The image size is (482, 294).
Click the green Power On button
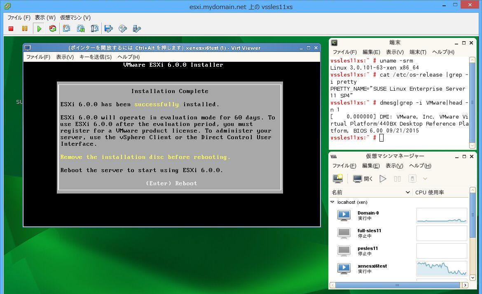pyautogui.click(x=39, y=28)
